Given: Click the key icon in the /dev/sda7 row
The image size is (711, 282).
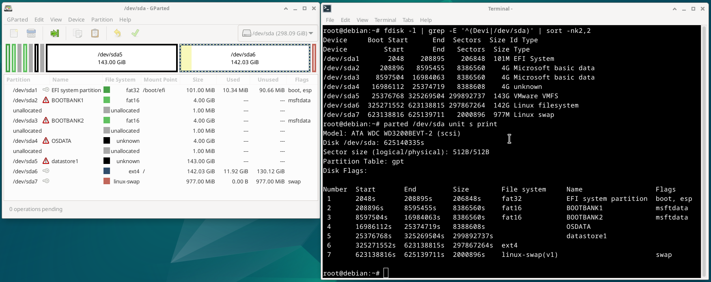Looking at the screenshot, I should coord(46,181).
